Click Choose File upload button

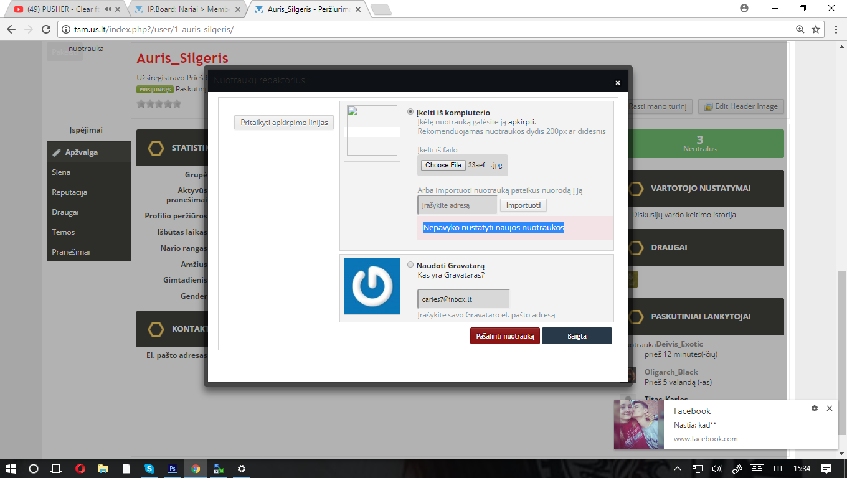[443, 165]
